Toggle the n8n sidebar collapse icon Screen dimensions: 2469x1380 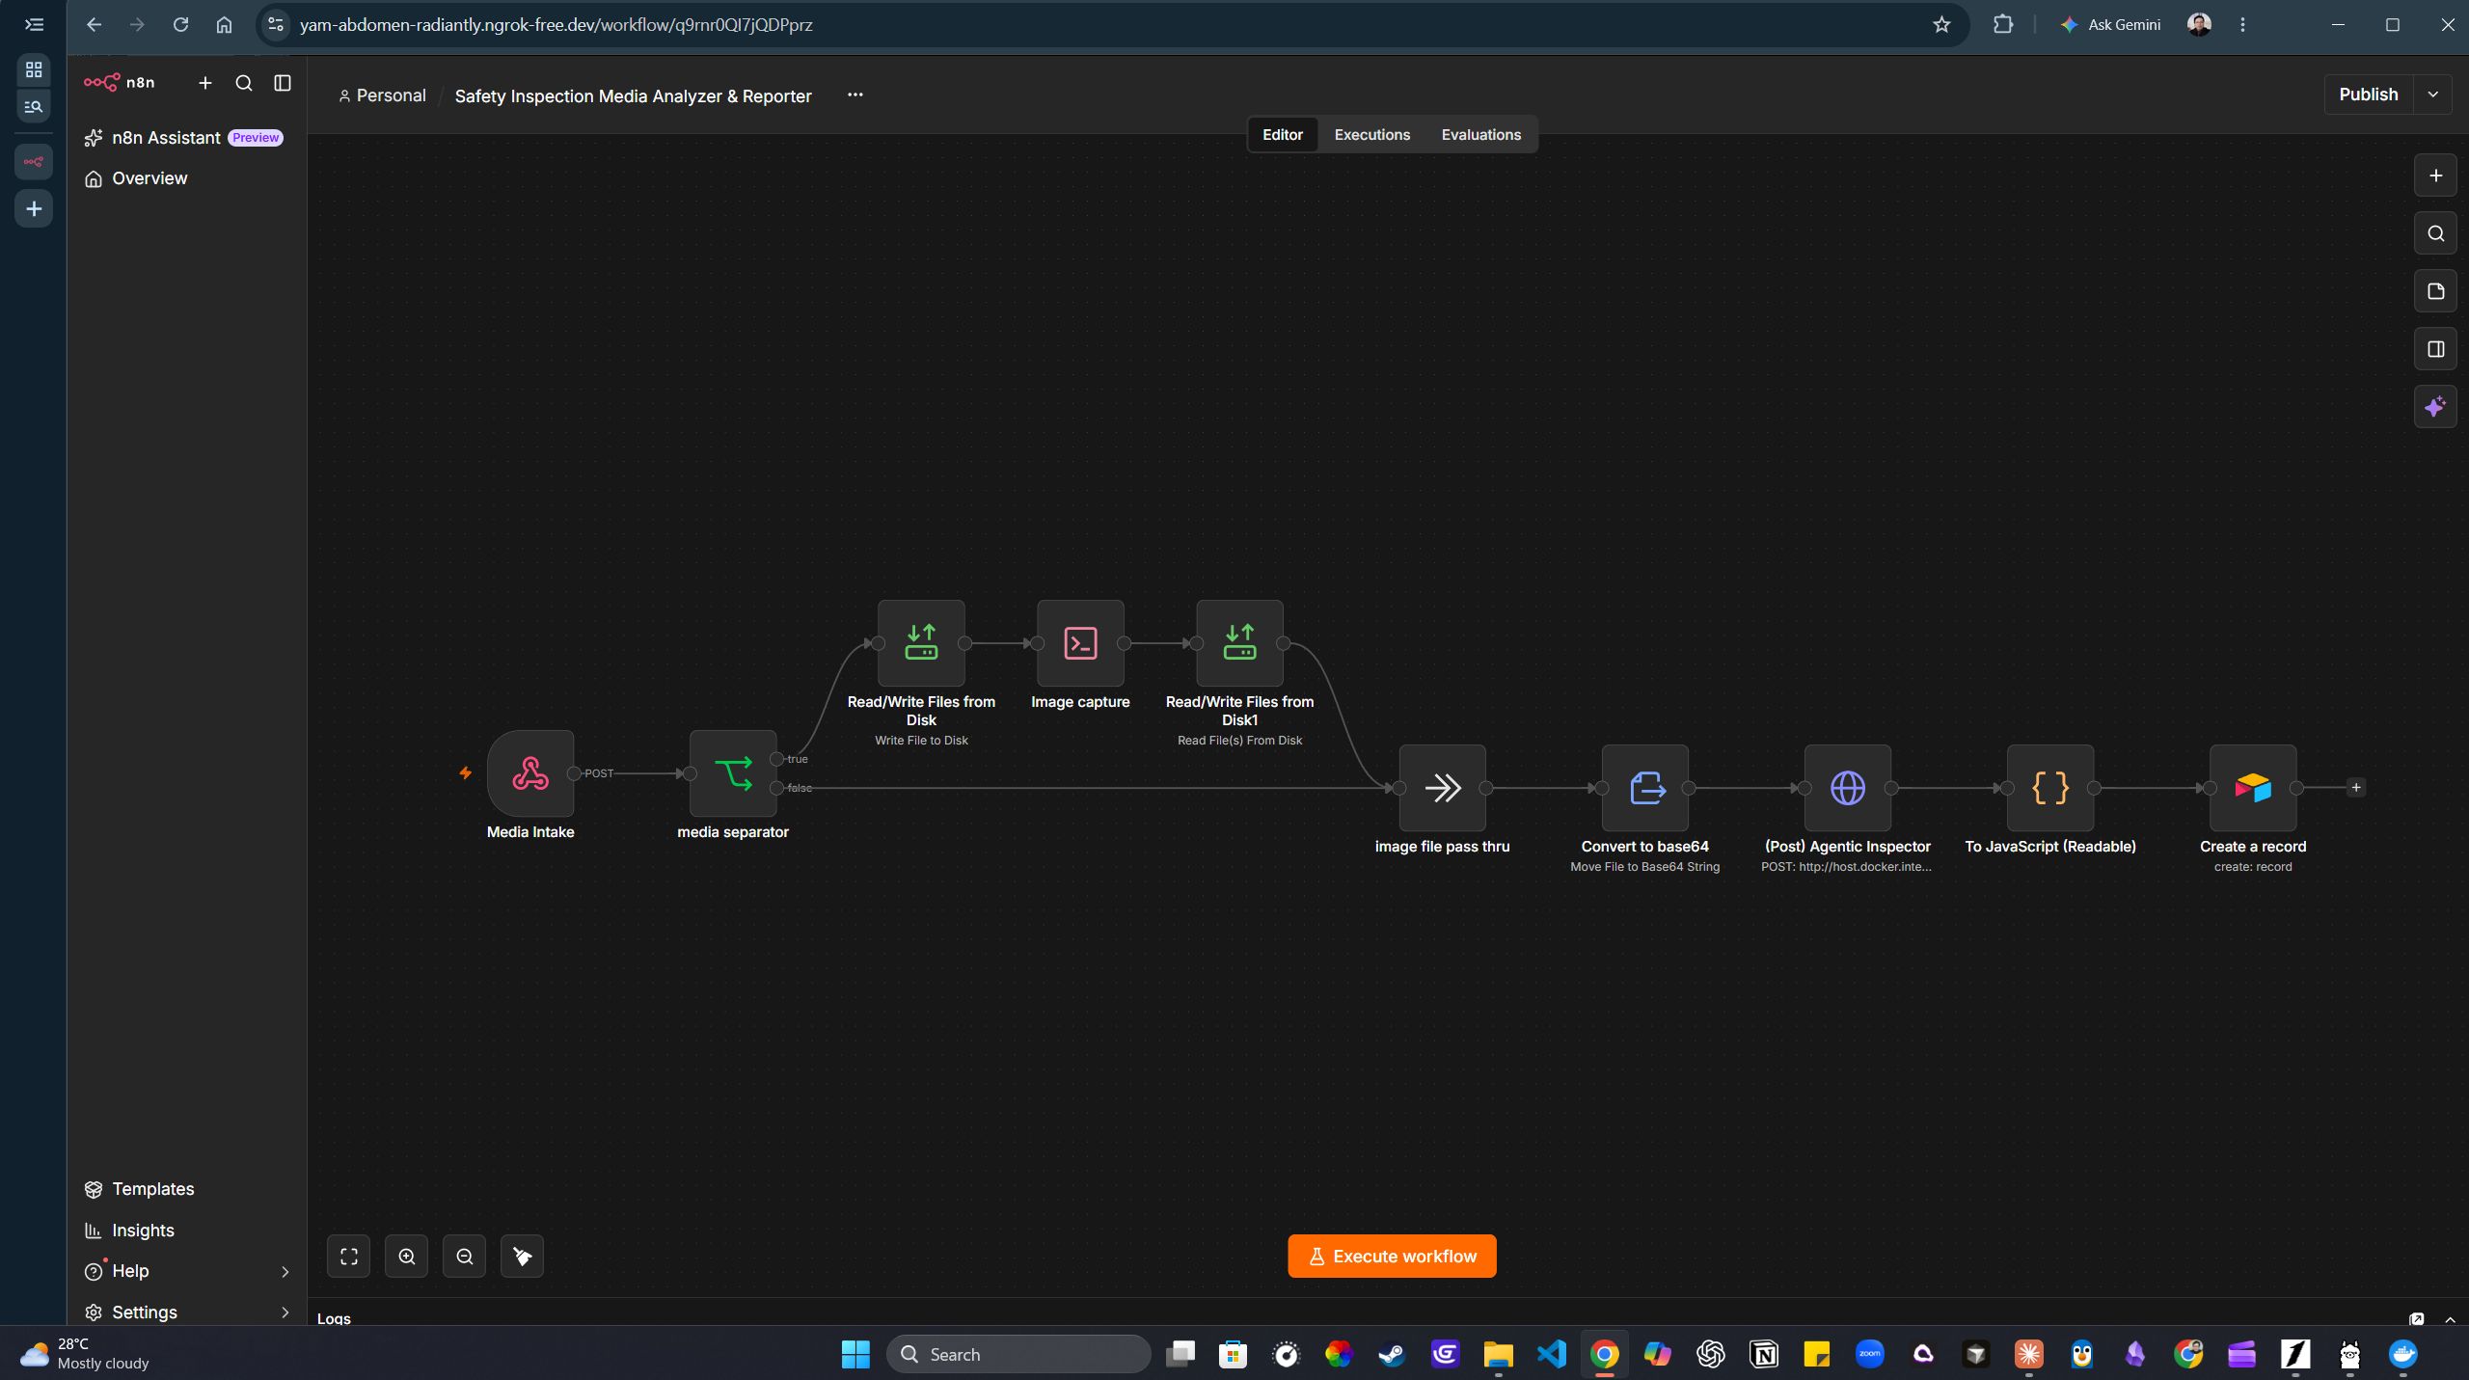[x=283, y=83]
